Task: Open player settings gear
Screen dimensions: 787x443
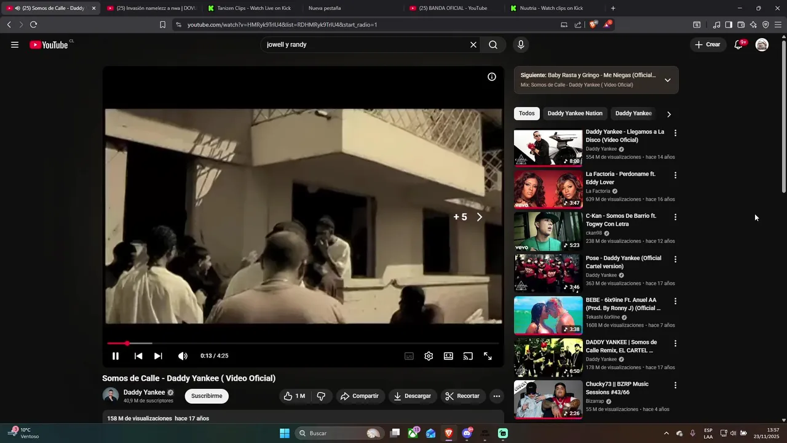Action: [429, 356]
